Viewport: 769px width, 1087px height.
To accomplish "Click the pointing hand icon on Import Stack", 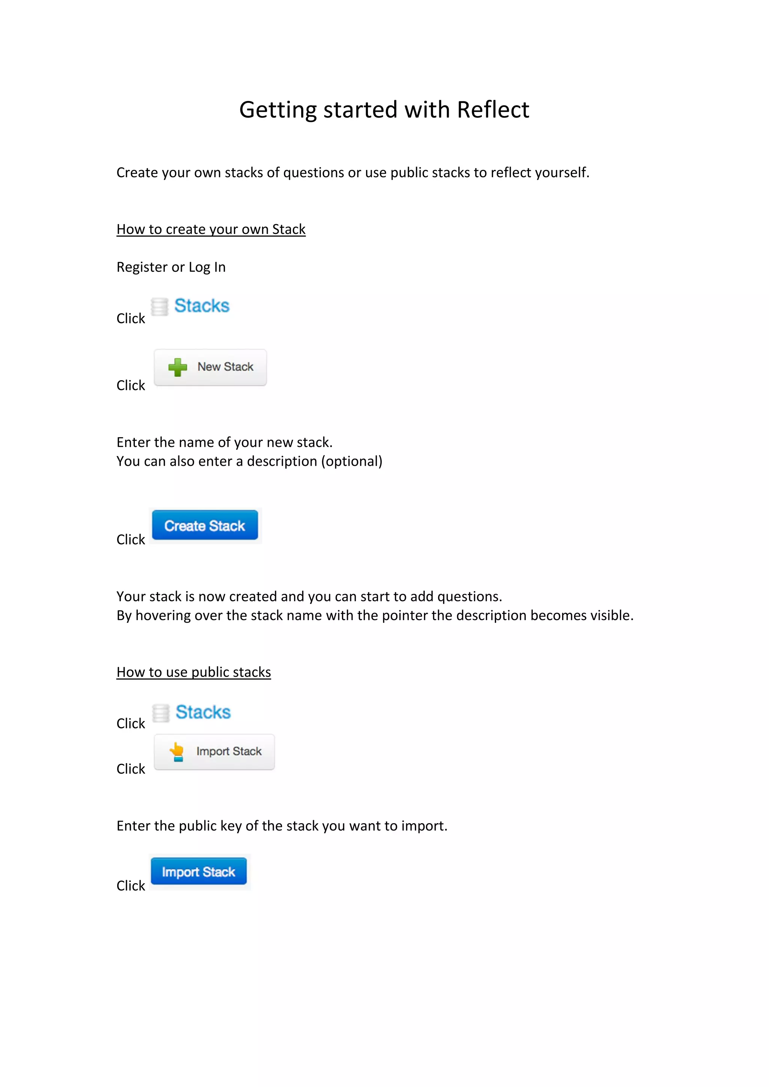I will point(177,751).
